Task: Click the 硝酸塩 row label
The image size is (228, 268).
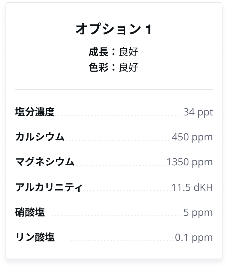Action: pyautogui.click(x=30, y=212)
